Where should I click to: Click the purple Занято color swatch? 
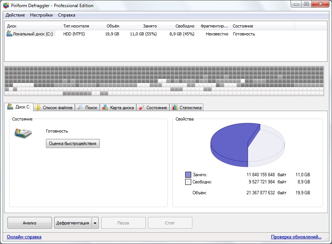click(x=188, y=175)
